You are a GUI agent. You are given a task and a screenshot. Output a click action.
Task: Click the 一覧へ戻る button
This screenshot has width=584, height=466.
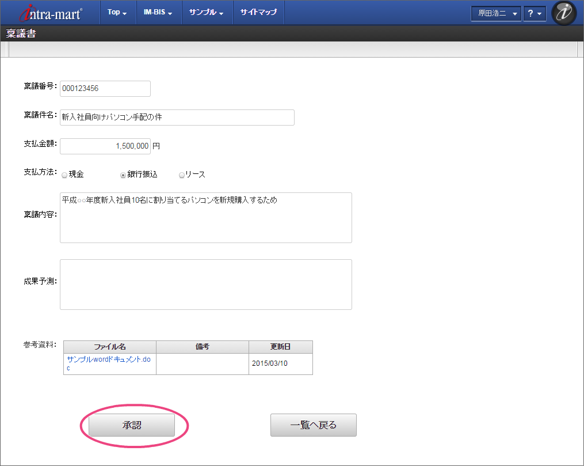click(313, 426)
